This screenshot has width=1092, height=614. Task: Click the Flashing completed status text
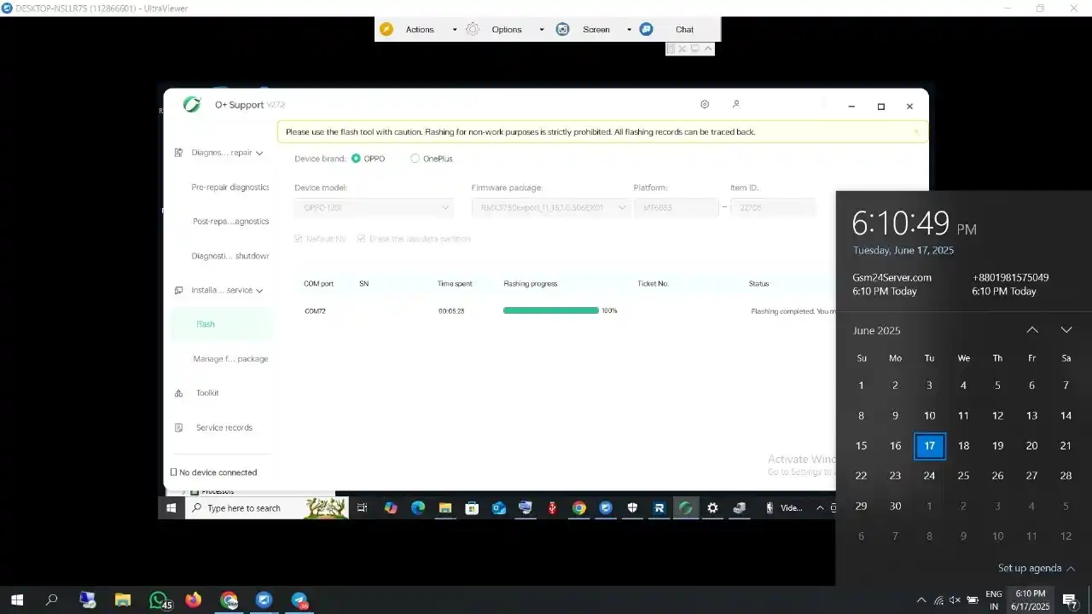click(793, 311)
